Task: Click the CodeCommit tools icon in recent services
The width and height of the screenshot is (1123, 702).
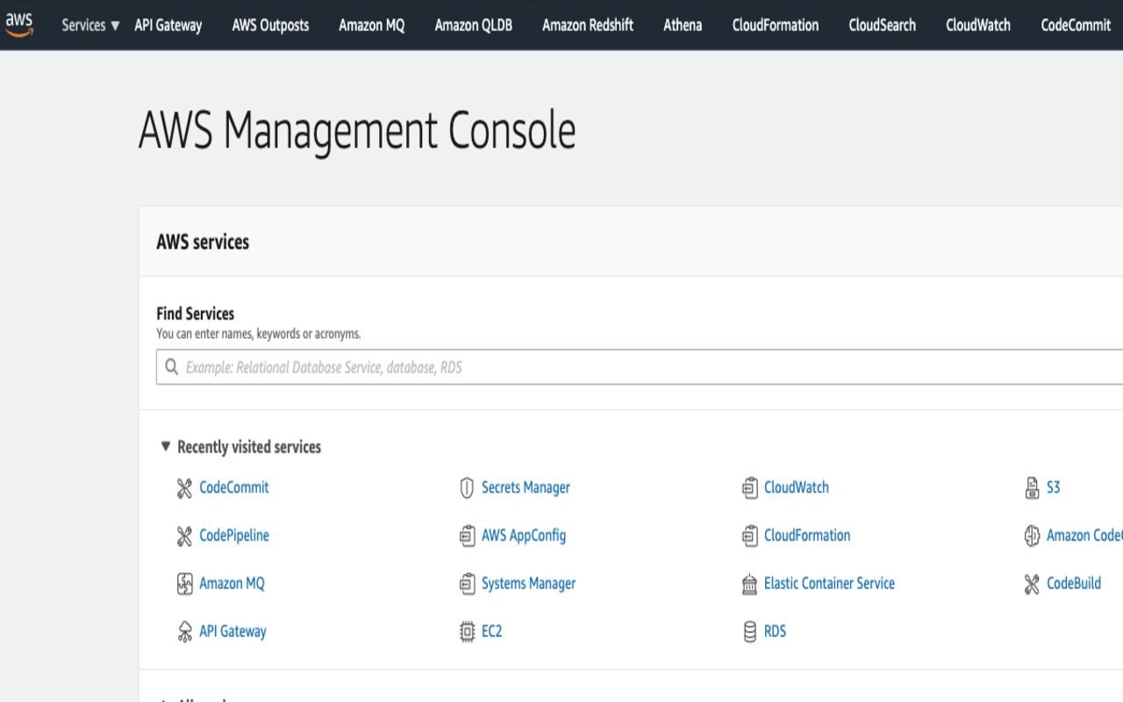Action: click(184, 488)
